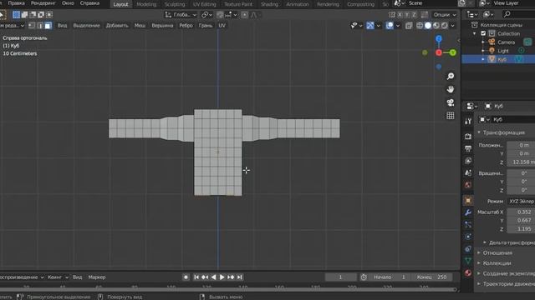Toggle Z mirror axis button
The height and width of the screenshot is (300, 535).
pos(414,15)
